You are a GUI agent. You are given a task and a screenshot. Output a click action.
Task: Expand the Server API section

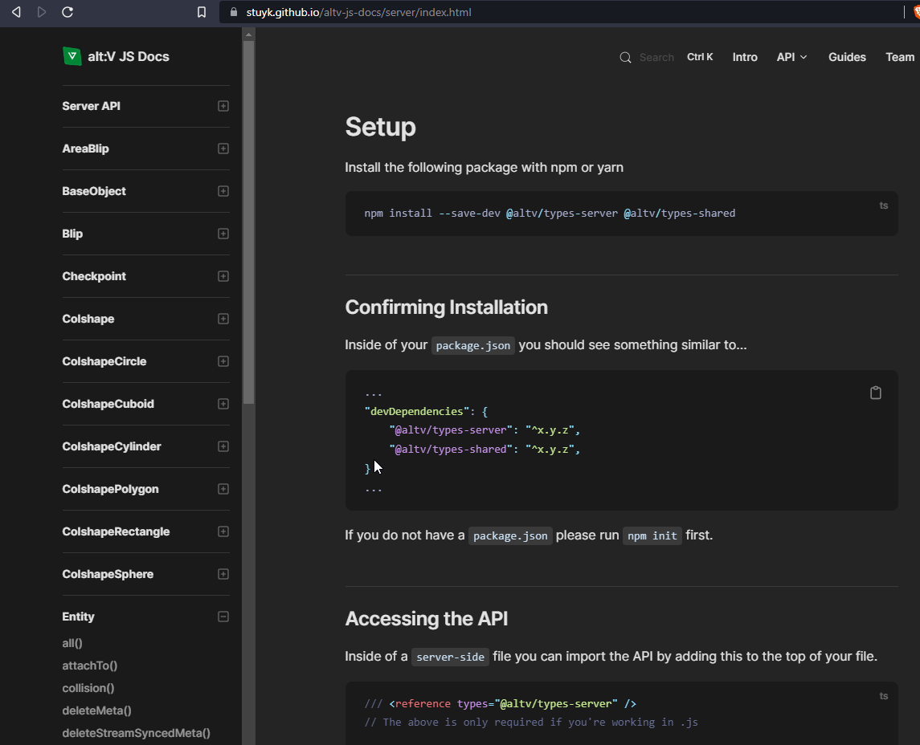pos(223,106)
